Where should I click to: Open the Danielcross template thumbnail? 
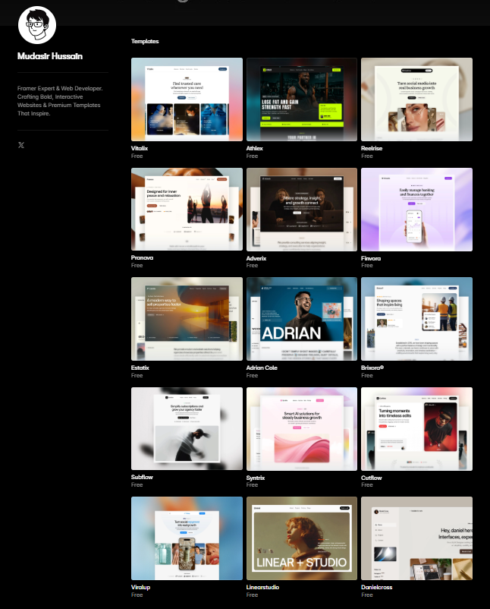click(x=416, y=538)
